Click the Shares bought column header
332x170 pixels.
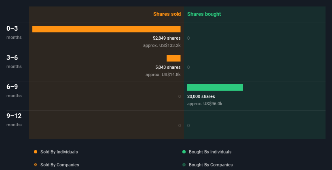pyautogui.click(x=204, y=14)
